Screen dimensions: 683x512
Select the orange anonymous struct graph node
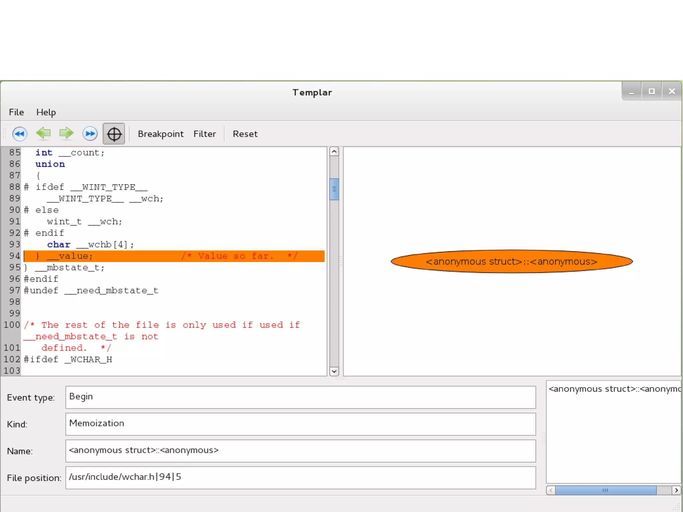(x=511, y=262)
